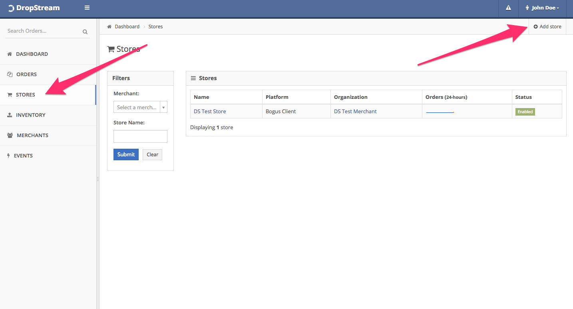Image resolution: width=573 pixels, height=309 pixels.
Task: Click the Filters panel heading
Action: point(121,78)
